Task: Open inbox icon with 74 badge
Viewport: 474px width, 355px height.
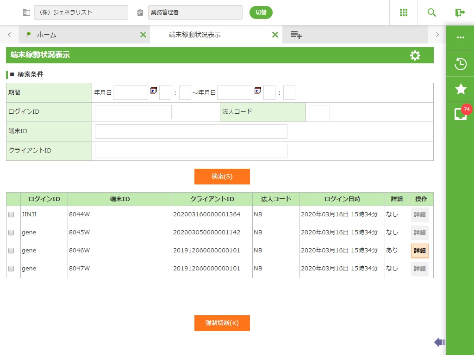Action: pyautogui.click(x=460, y=114)
